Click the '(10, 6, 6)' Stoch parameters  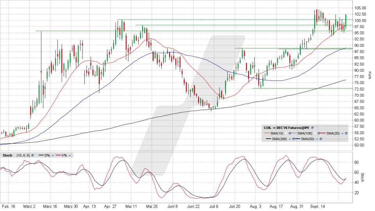coord(23,155)
